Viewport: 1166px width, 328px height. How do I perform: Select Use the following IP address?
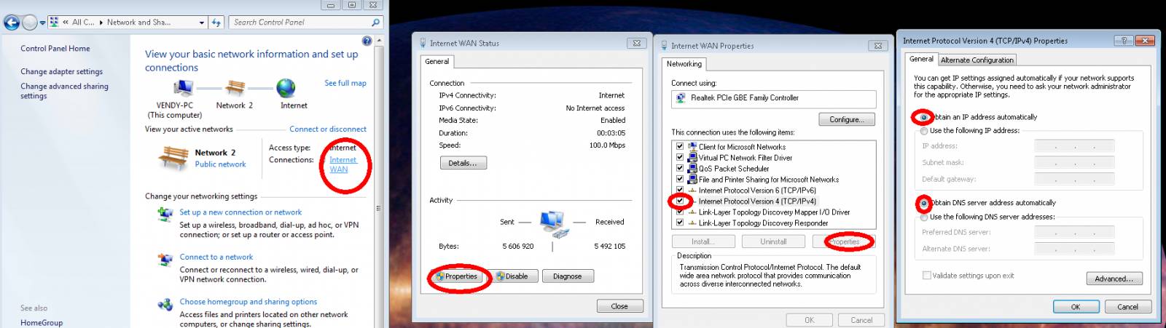click(x=924, y=131)
